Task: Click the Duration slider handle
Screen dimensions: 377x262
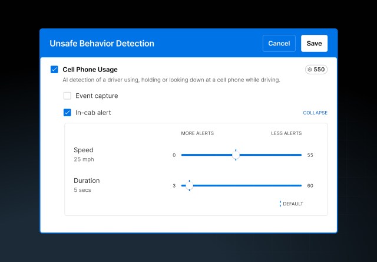Action: pos(189,185)
